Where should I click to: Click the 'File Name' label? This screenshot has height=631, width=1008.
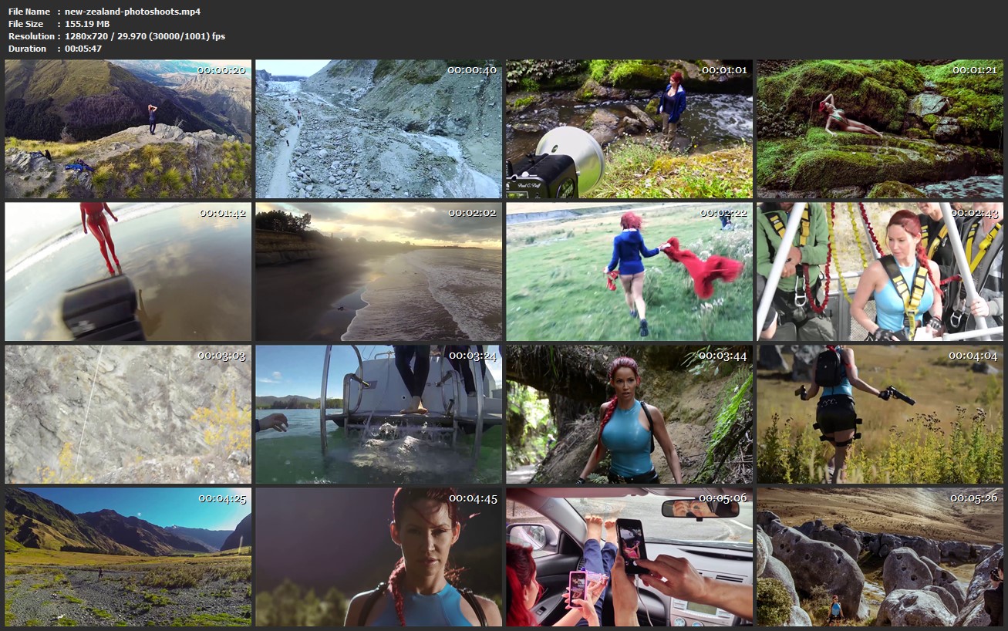coord(29,12)
